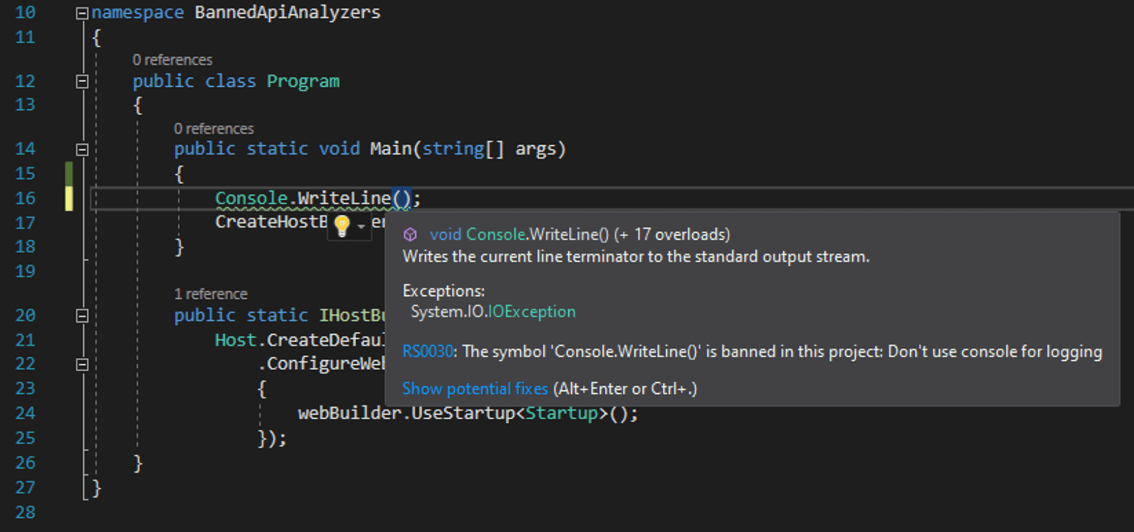Image resolution: width=1134 pixels, height=532 pixels.
Task: Select line 16 by clicking its line number
Action: coord(25,198)
